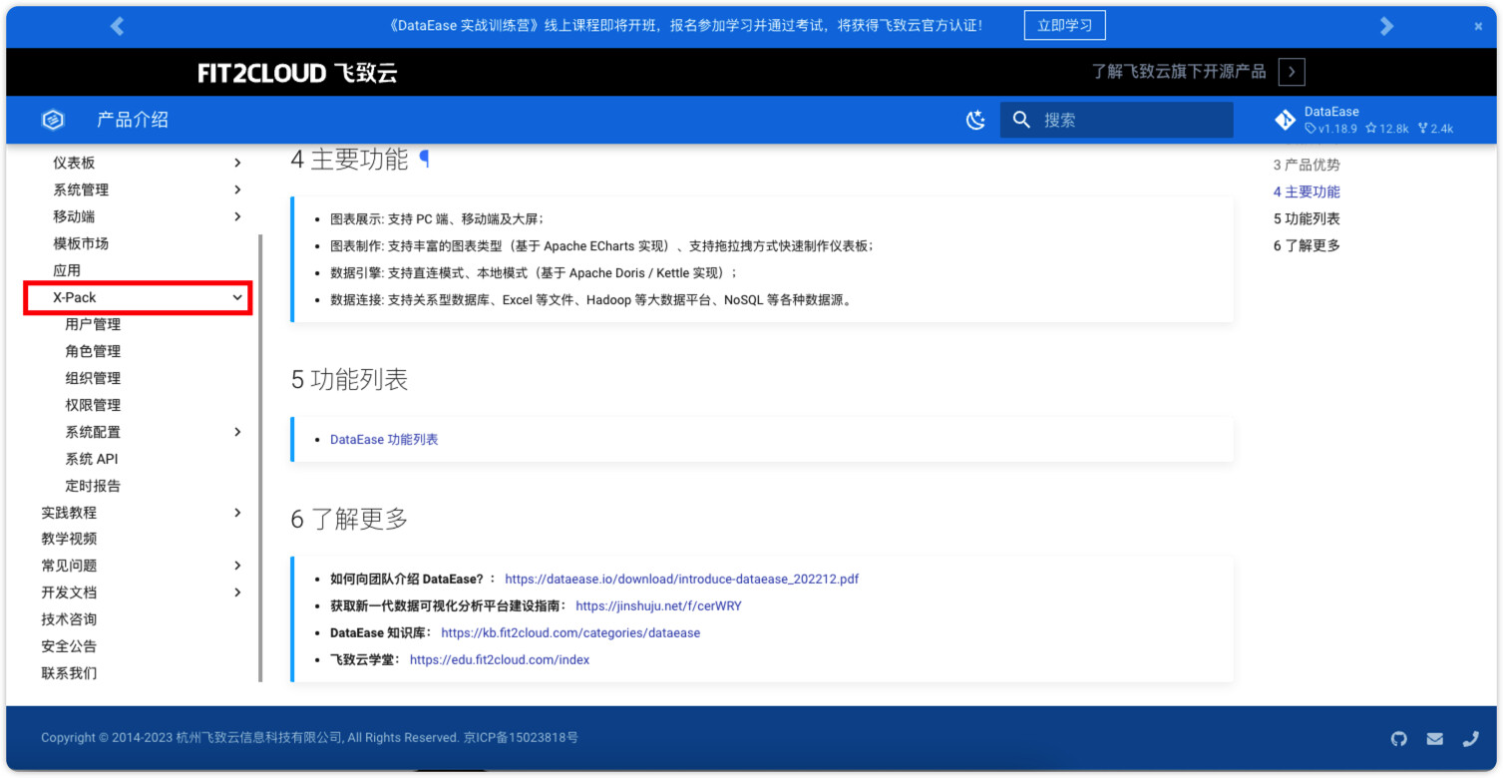Expand the 系统配置 submenu
1503x778 pixels.
coord(237,432)
